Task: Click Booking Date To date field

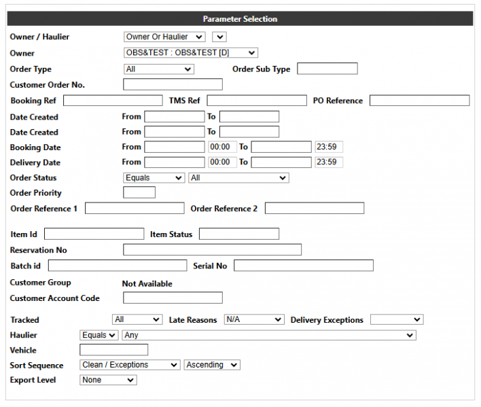Action: (281, 147)
